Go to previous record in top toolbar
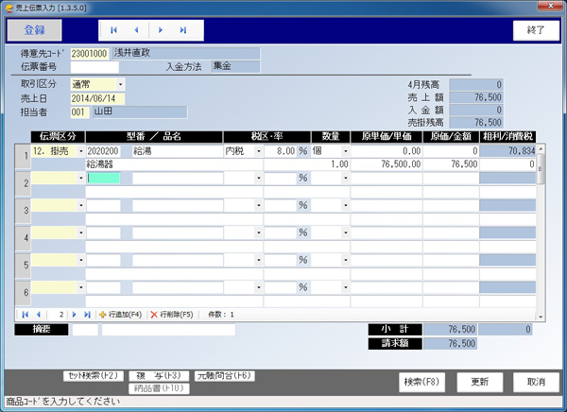 point(137,30)
